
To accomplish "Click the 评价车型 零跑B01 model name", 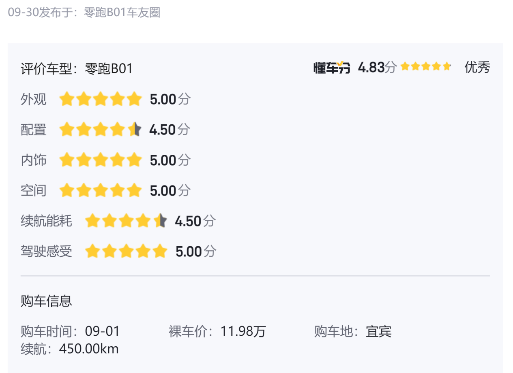I will 109,68.
